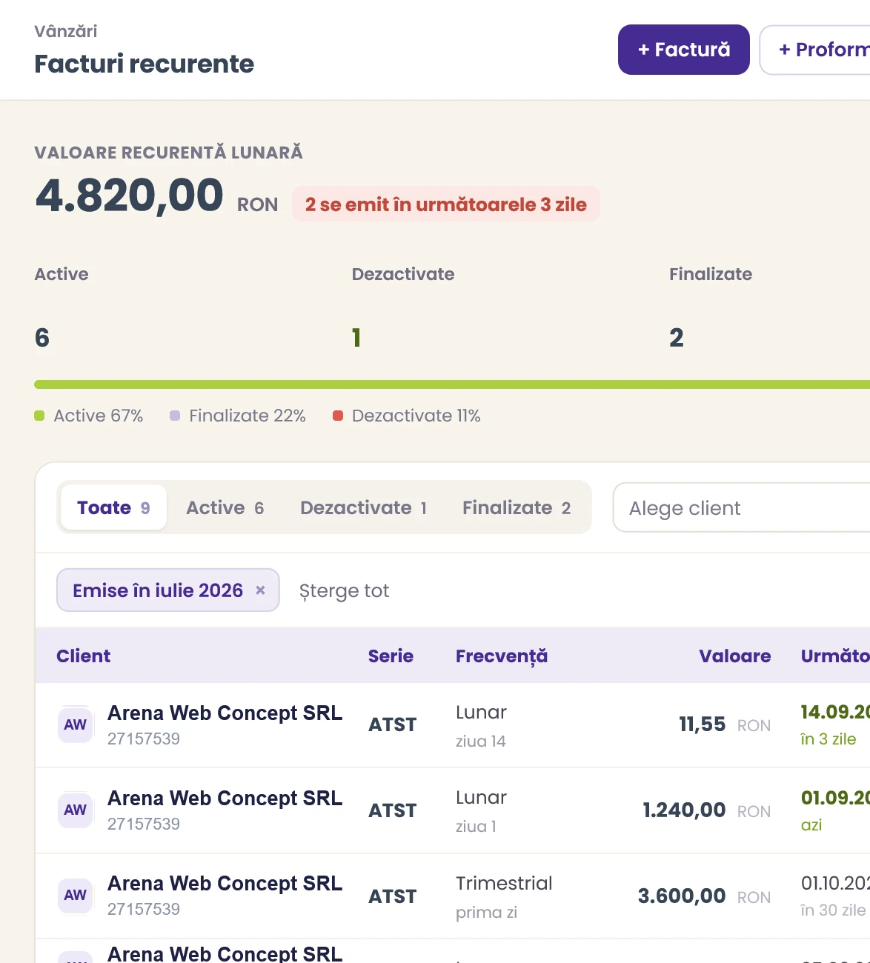Click ATST series in the 1.240,00 row

coord(392,810)
